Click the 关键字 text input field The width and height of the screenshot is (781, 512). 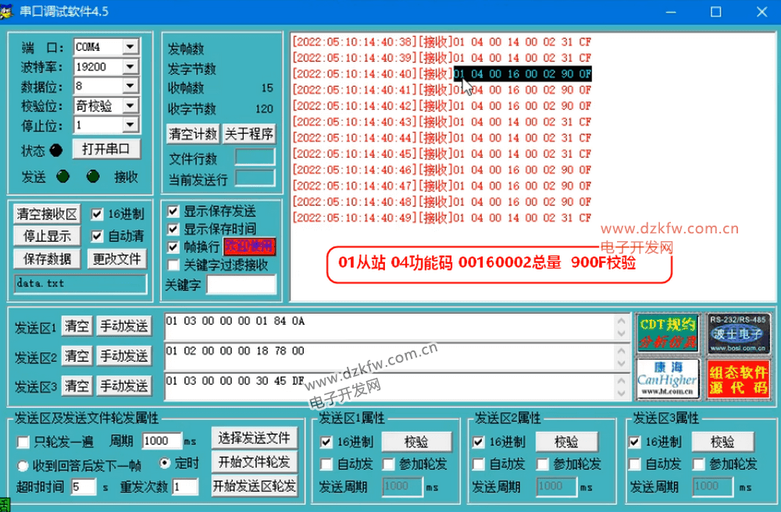[x=241, y=285]
